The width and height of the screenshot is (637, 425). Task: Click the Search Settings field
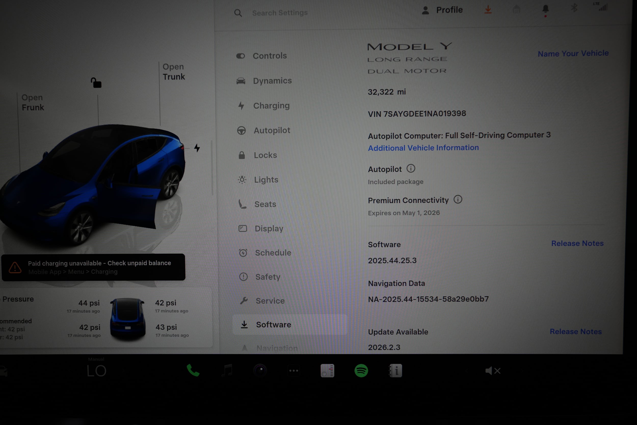[x=280, y=12]
